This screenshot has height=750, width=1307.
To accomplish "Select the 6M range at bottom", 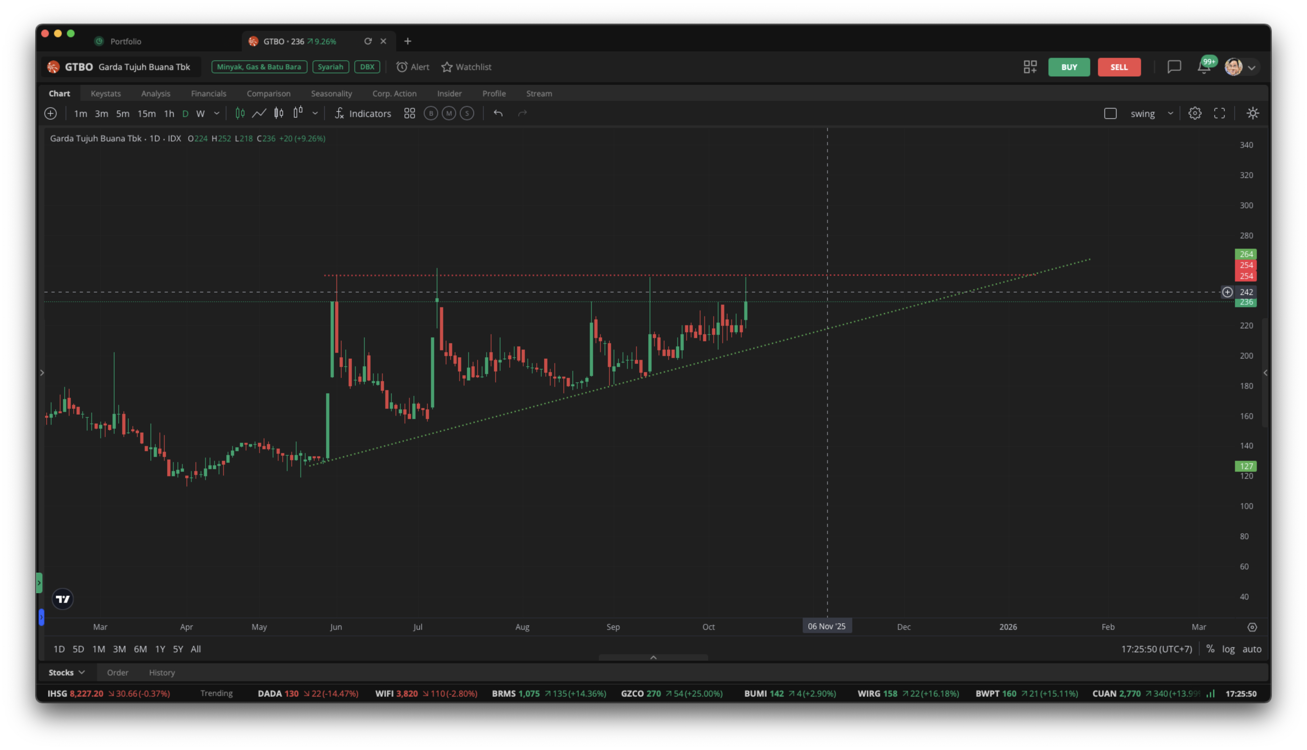I will [140, 649].
